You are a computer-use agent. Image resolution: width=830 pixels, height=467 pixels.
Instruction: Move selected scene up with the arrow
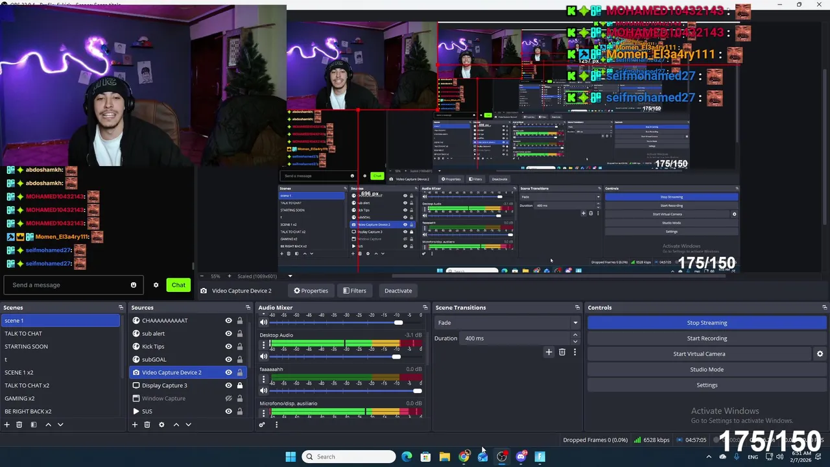pos(48,424)
